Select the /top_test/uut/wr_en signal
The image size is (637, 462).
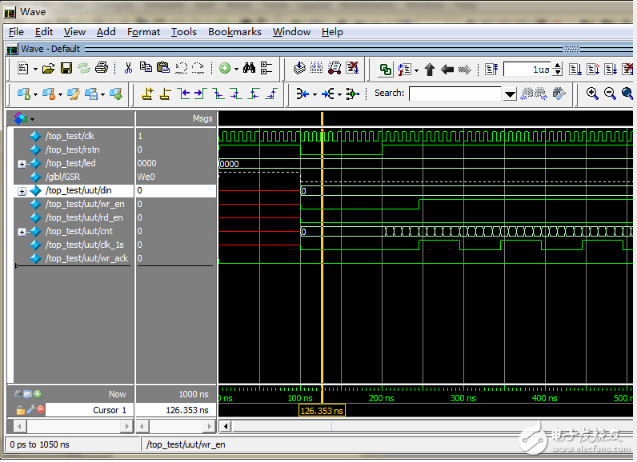pyautogui.click(x=84, y=205)
